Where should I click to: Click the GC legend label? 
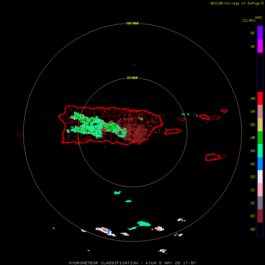tap(253, 203)
